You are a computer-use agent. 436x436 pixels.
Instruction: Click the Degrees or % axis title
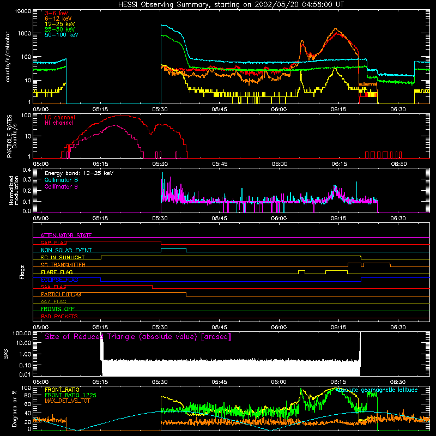14,408
